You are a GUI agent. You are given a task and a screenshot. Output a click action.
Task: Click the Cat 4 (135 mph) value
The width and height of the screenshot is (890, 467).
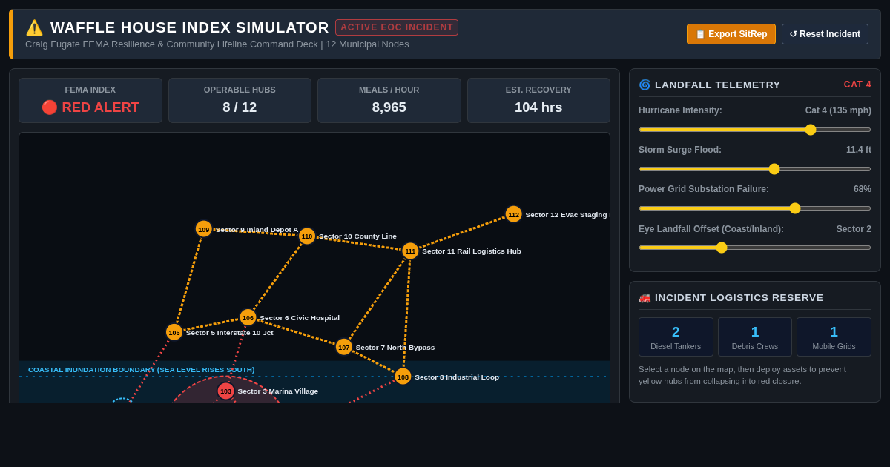[x=838, y=110]
